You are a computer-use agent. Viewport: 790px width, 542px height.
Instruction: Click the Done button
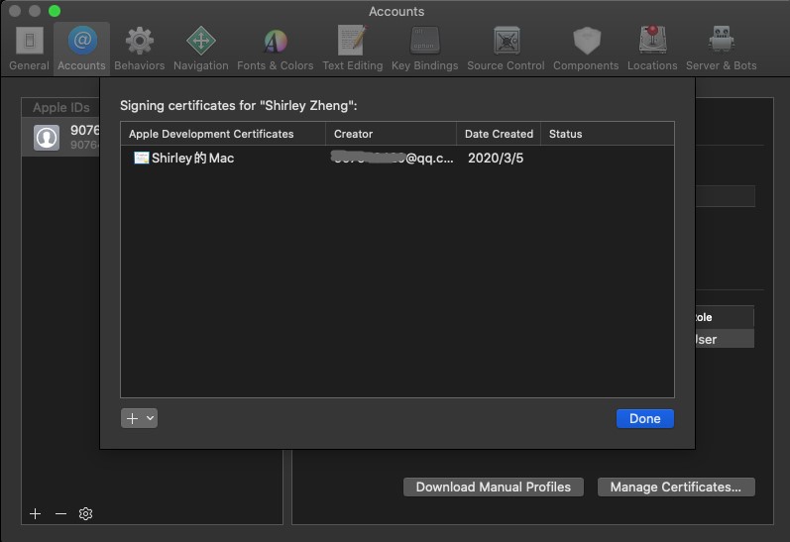pyautogui.click(x=645, y=418)
